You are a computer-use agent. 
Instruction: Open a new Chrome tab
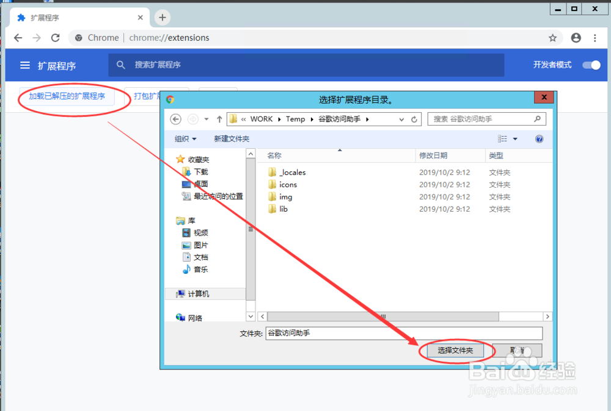tap(163, 18)
